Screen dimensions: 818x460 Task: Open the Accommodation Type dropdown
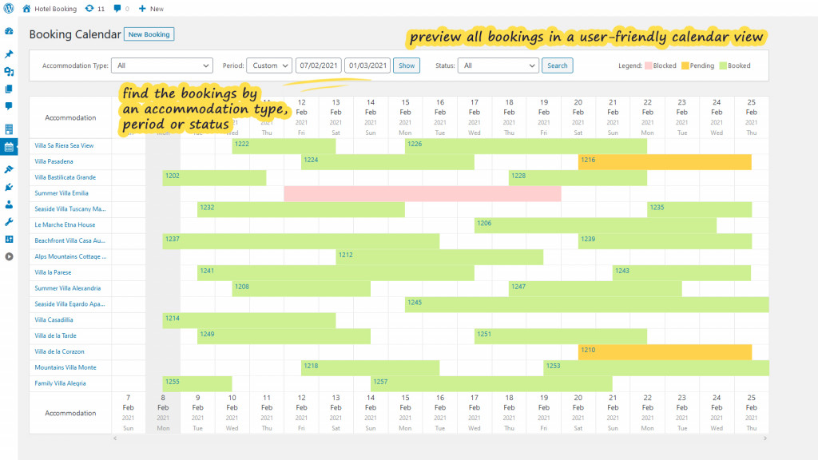tap(162, 65)
